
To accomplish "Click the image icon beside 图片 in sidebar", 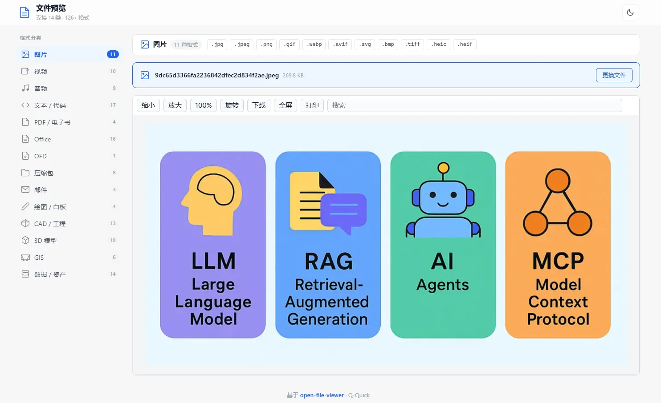I will (25, 54).
